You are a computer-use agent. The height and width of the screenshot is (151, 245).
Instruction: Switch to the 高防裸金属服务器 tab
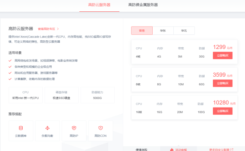click(143, 5)
